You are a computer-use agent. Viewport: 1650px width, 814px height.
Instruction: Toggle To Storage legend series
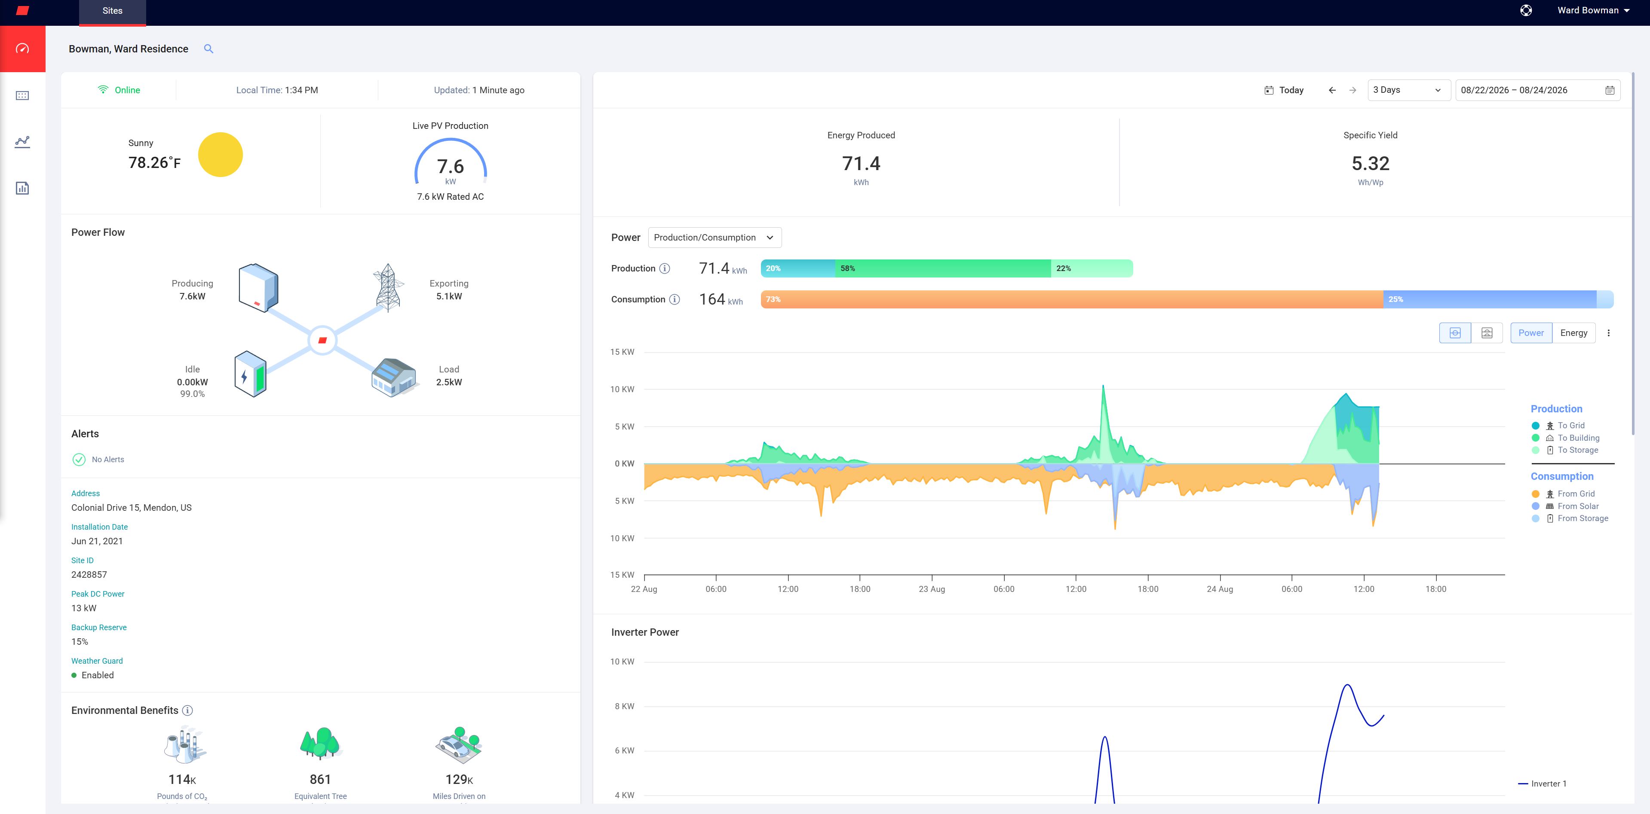pos(1565,450)
